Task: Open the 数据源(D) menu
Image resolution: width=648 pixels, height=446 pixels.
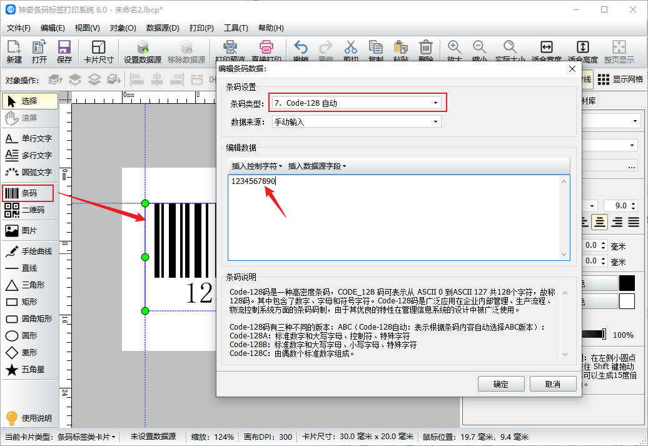Action: click(163, 28)
